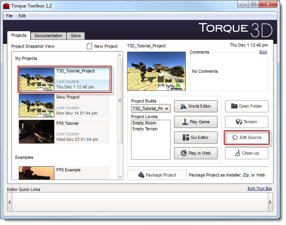Screen dimensions: 286x225
Task: Click the 'Mon Nov 14 01:44 pm' date text
Action: [77, 113]
